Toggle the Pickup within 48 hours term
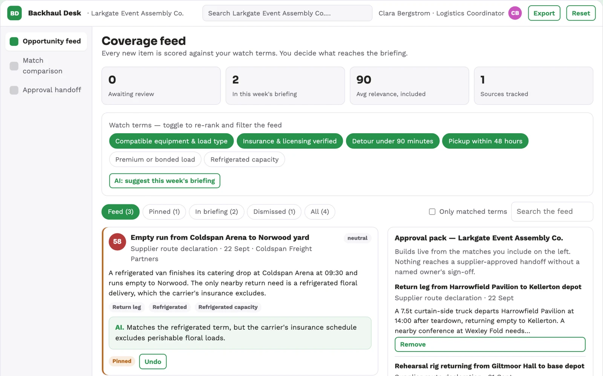Screen dimensions: 603x376 485,141
